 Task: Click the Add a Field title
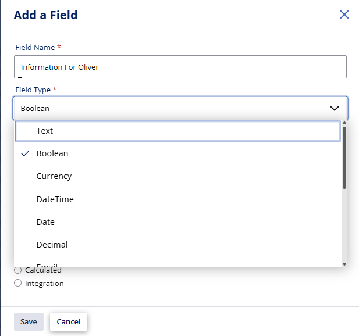45,15
